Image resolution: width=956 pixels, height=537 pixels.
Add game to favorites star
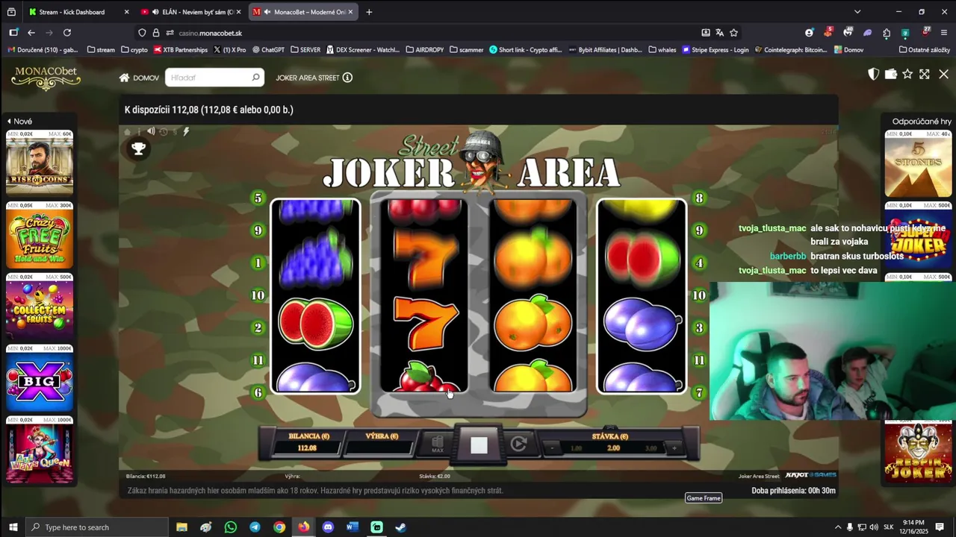pos(907,74)
